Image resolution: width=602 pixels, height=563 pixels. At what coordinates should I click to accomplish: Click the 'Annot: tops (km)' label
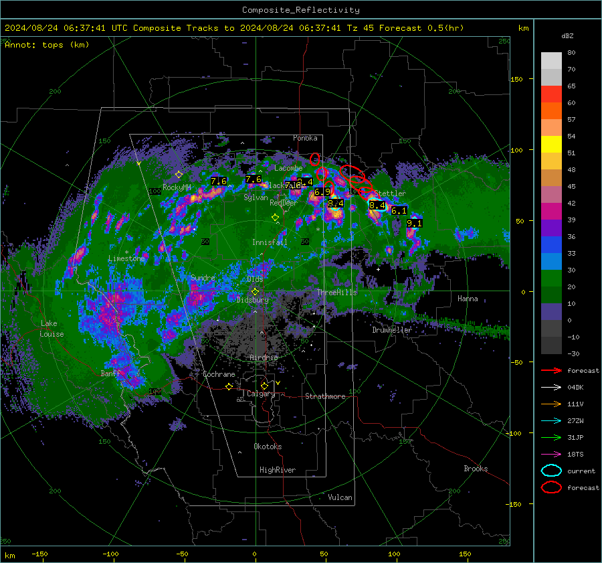point(47,45)
